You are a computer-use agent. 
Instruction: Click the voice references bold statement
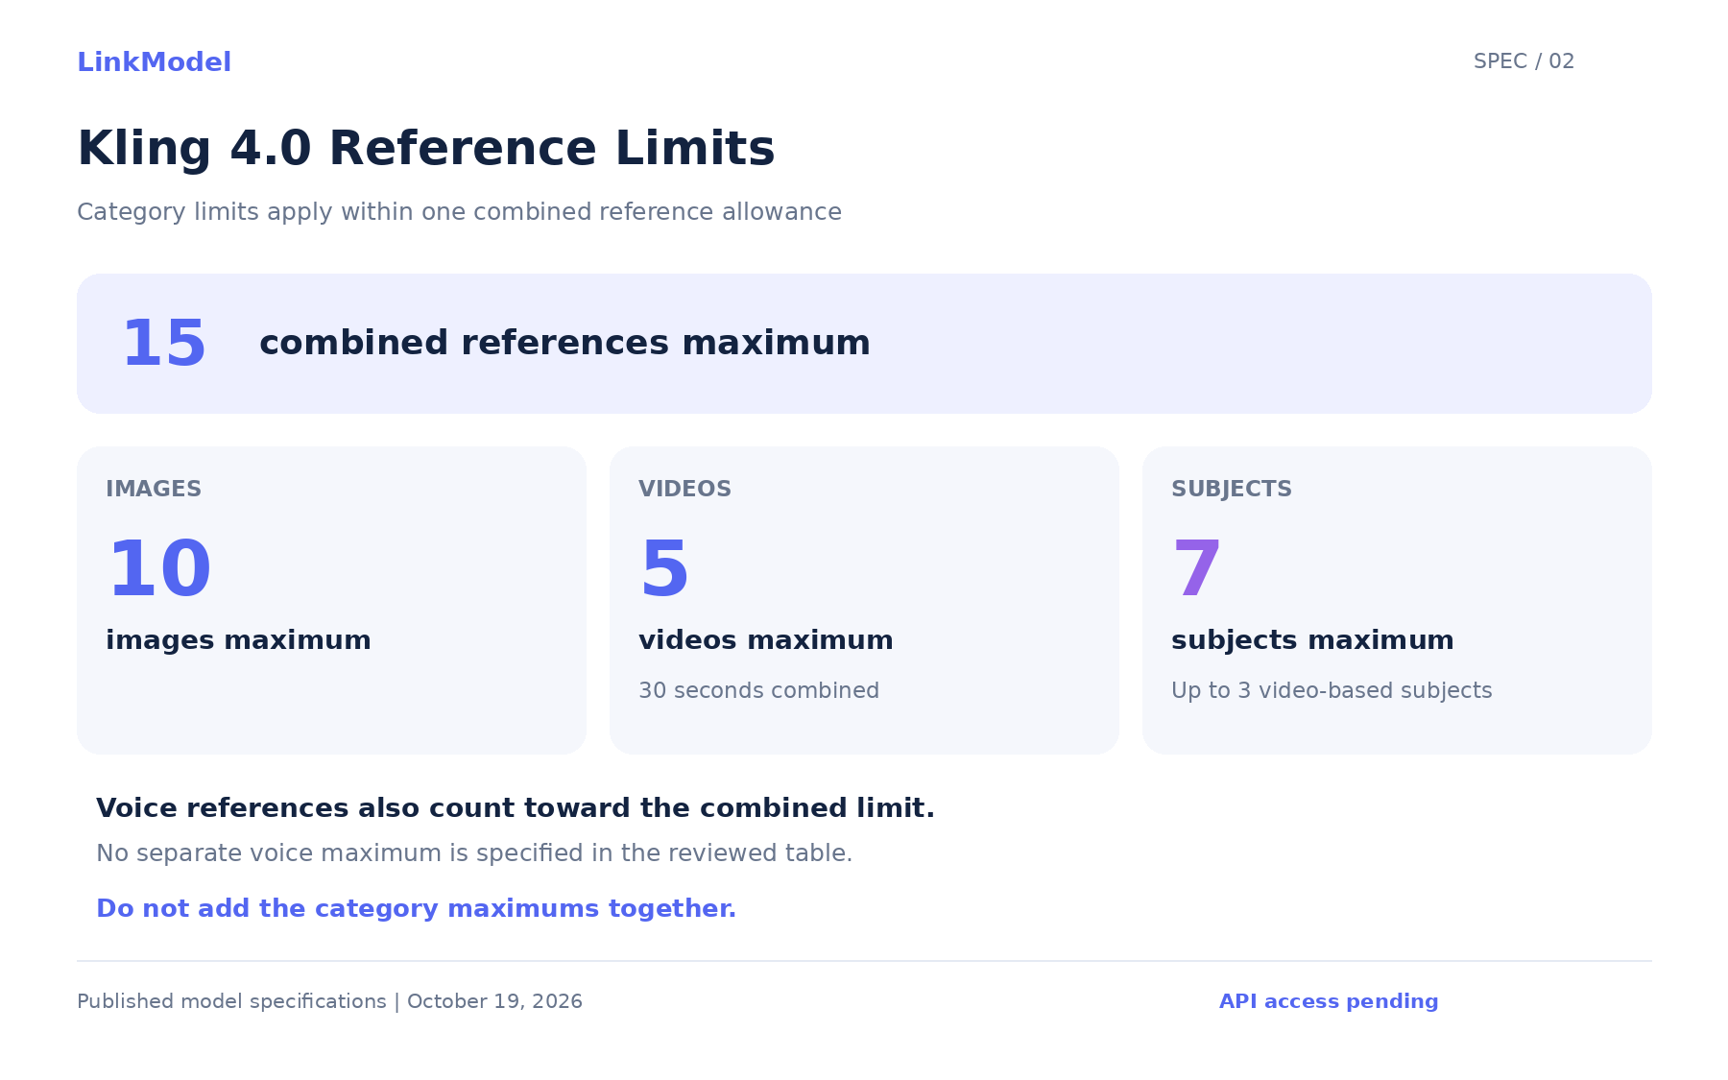click(516, 808)
